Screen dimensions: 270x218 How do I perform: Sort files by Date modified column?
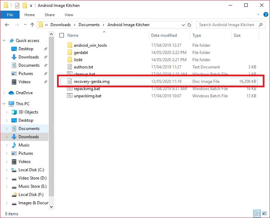(164, 35)
